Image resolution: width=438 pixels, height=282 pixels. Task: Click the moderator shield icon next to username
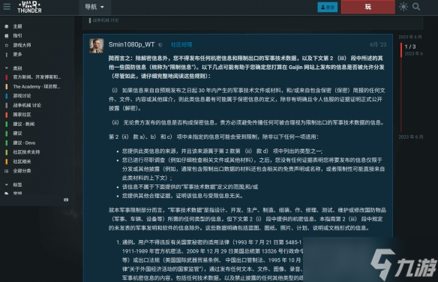(x=160, y=45)
